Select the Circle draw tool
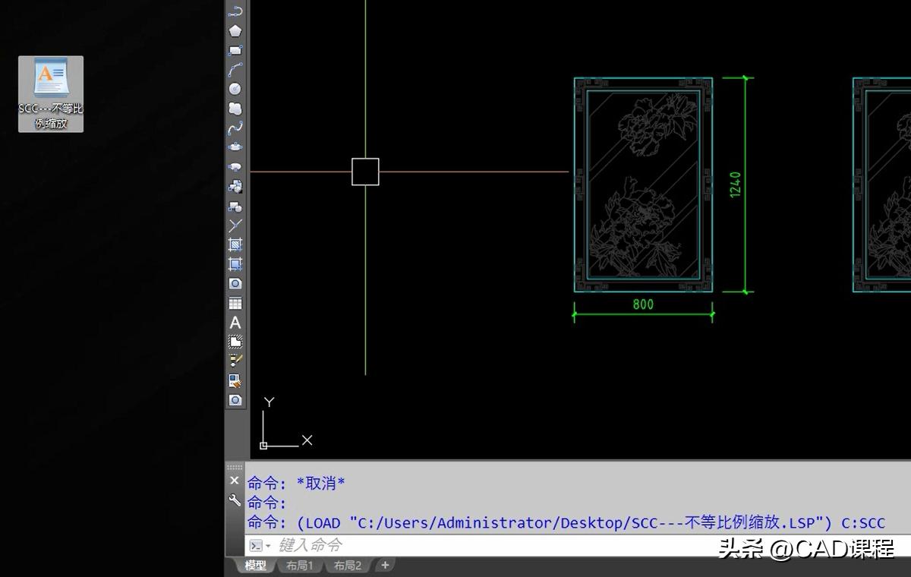Image resolution: width=911 pixels, height=577 pixels. [x=235, y=89]
